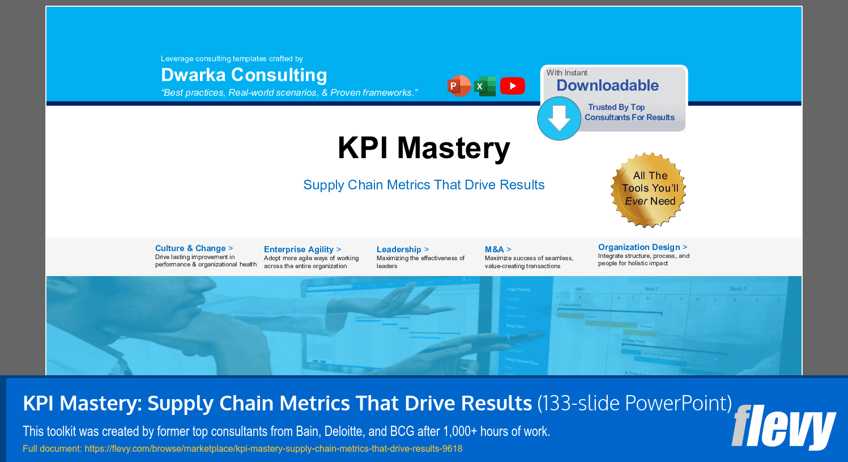This screenshot has height=462, width=848.
Task: Open the Organization Design link
Action: point(643,247)
